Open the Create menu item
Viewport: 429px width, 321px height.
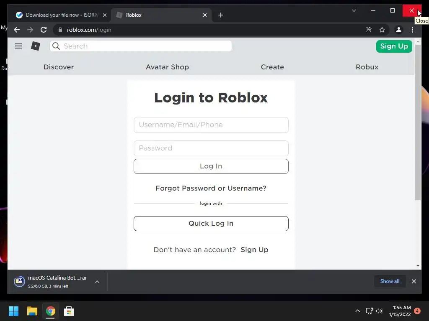click(272, 67)
